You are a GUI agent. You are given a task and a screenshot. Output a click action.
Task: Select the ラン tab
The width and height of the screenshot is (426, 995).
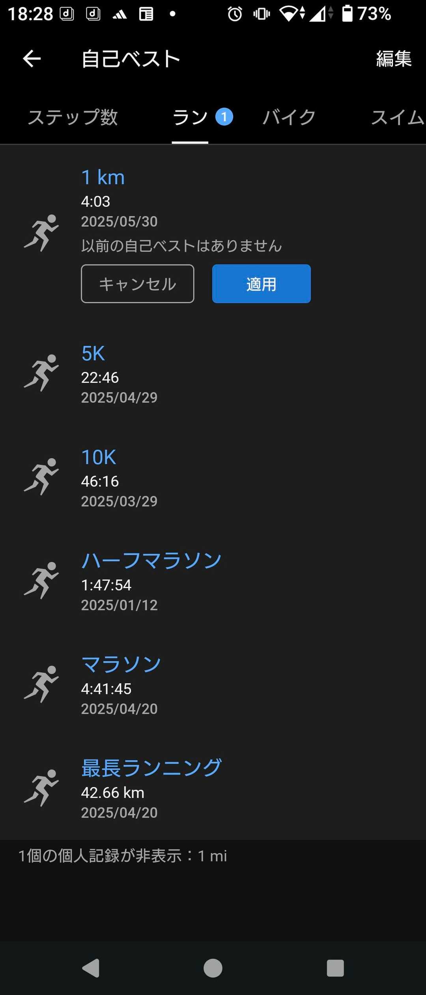(190, 118)
